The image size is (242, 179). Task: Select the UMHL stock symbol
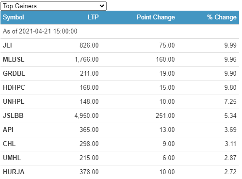click(x=12, y=158)
